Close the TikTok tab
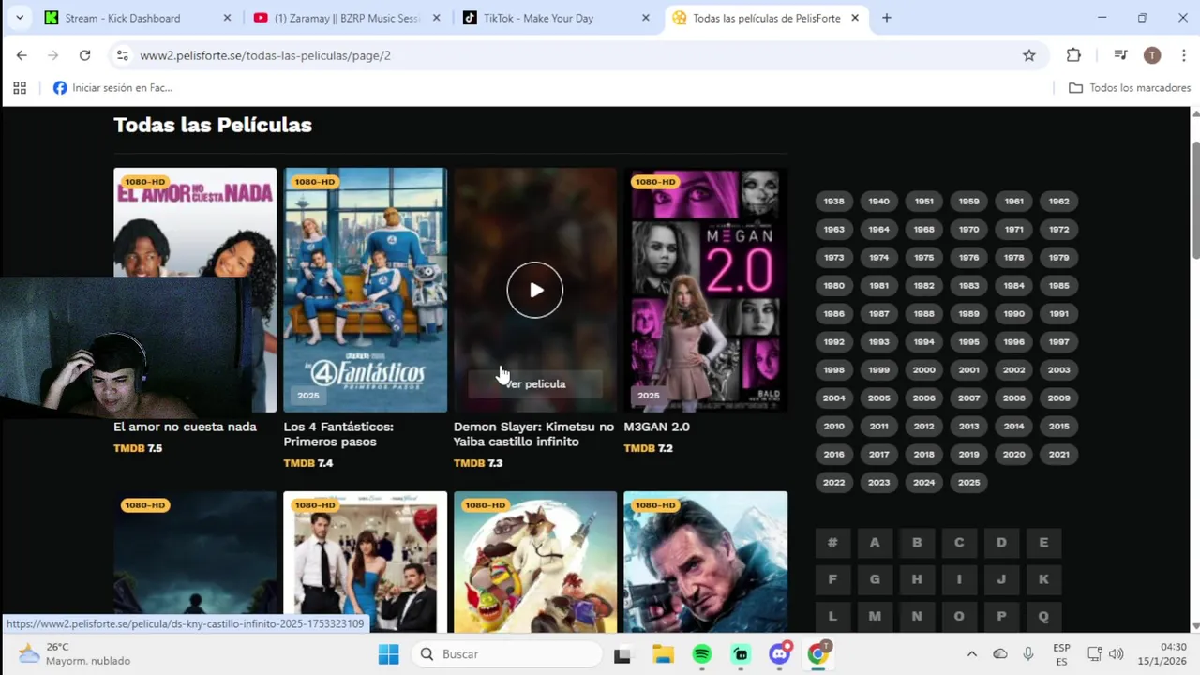This screenshot has height=675, width=1200. pos(645,18)
